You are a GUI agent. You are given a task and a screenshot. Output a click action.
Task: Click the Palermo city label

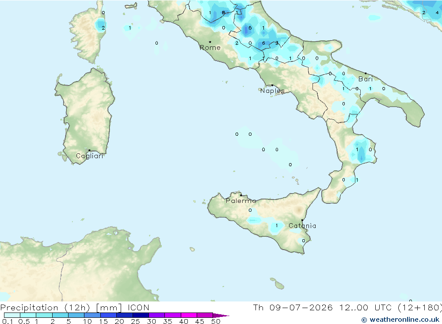click(241, 201)
